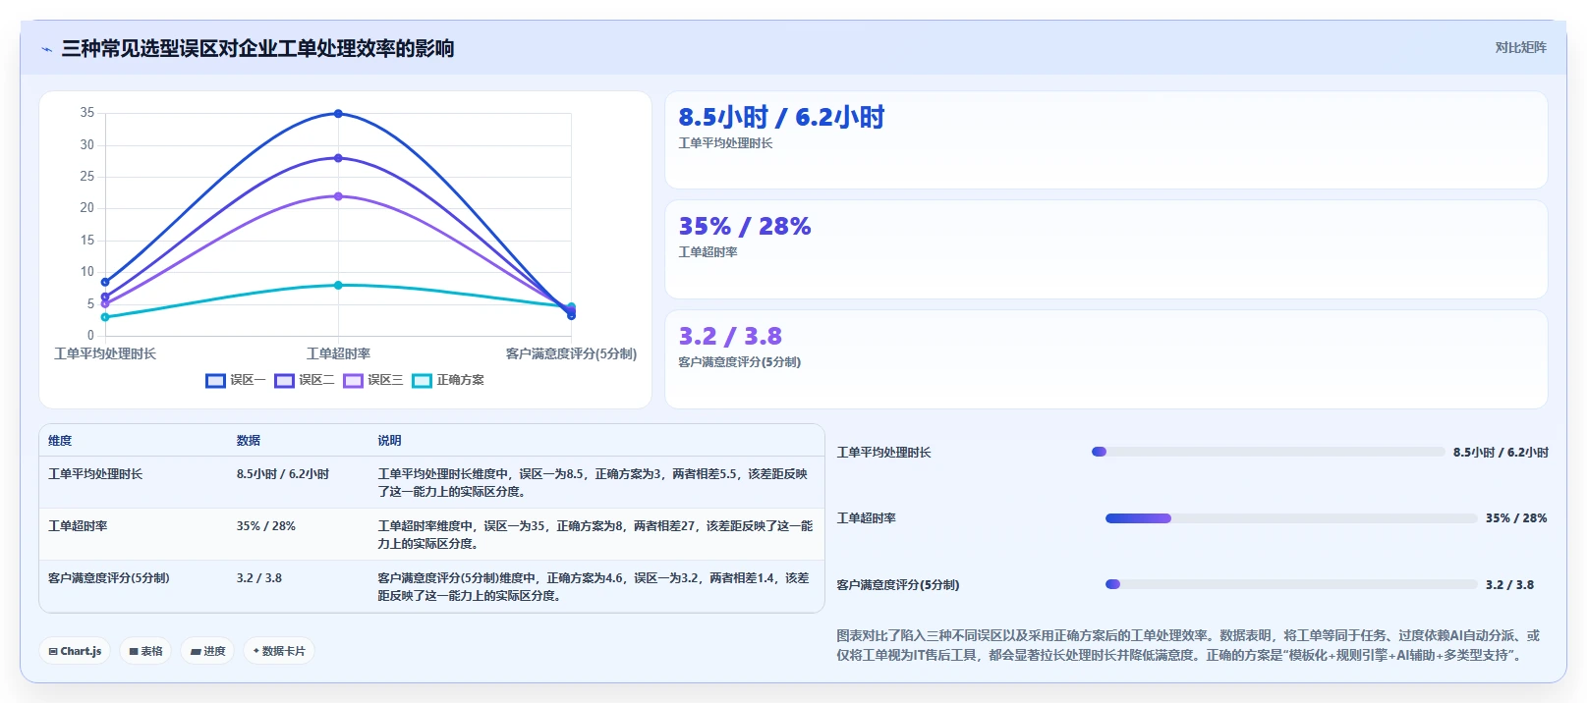Screen dimensions: 1587x703
Task: Toggle the 误区二 legend item
Action: [305, 380]
